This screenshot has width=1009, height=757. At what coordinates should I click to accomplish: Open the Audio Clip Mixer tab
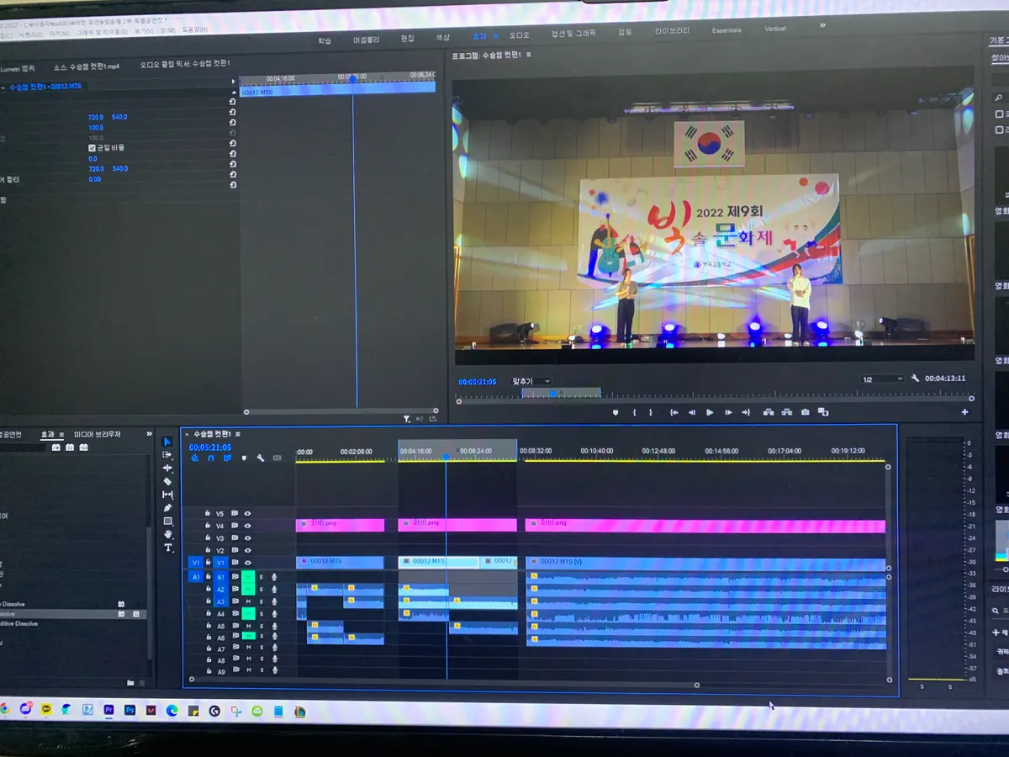coord(185,63)
